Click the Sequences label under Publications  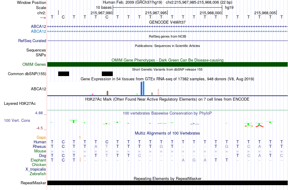coord(36,50)
